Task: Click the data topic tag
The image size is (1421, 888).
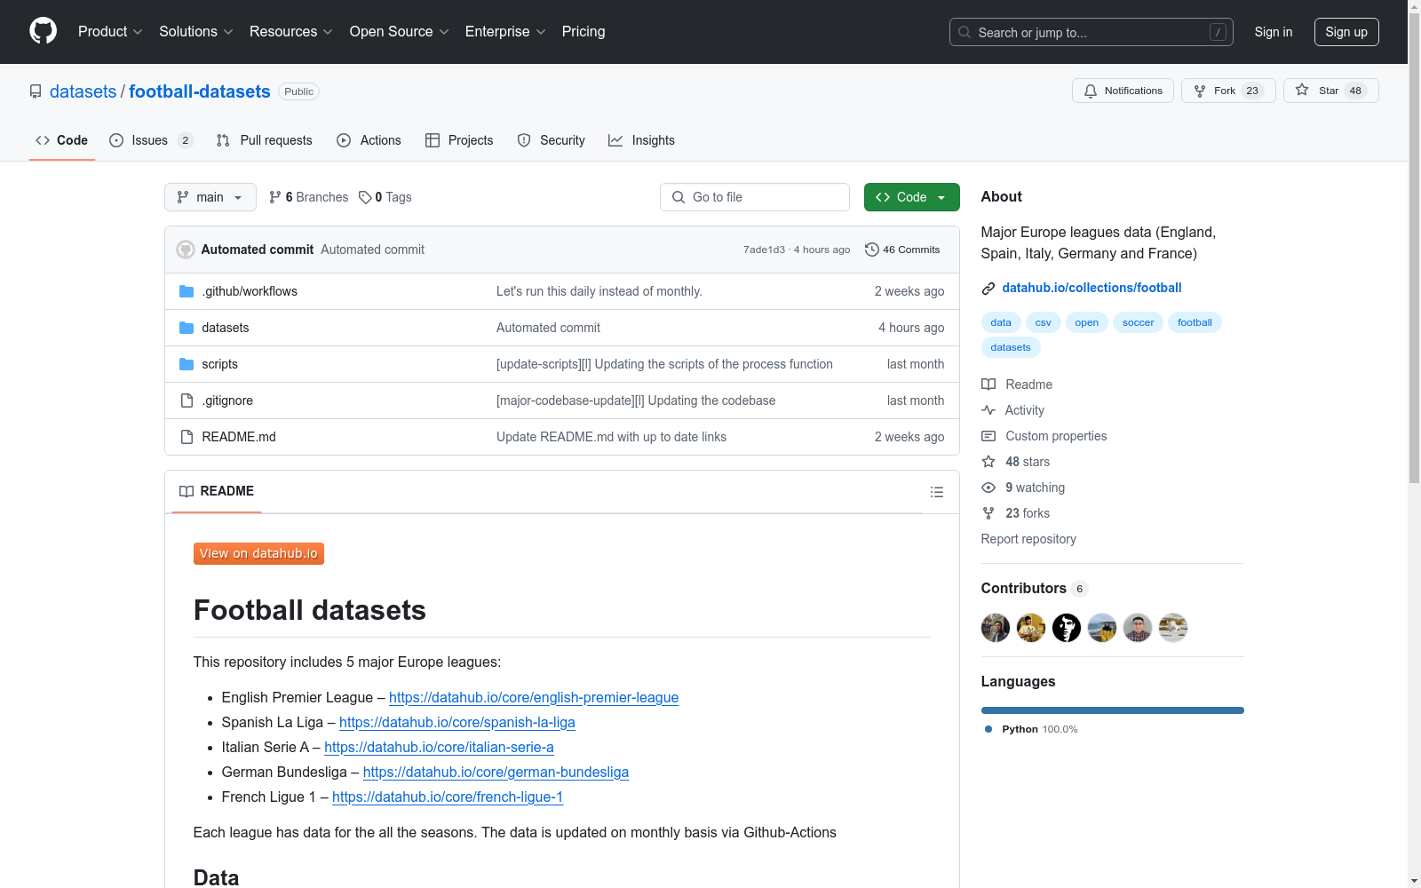Action: (1001, 322)
